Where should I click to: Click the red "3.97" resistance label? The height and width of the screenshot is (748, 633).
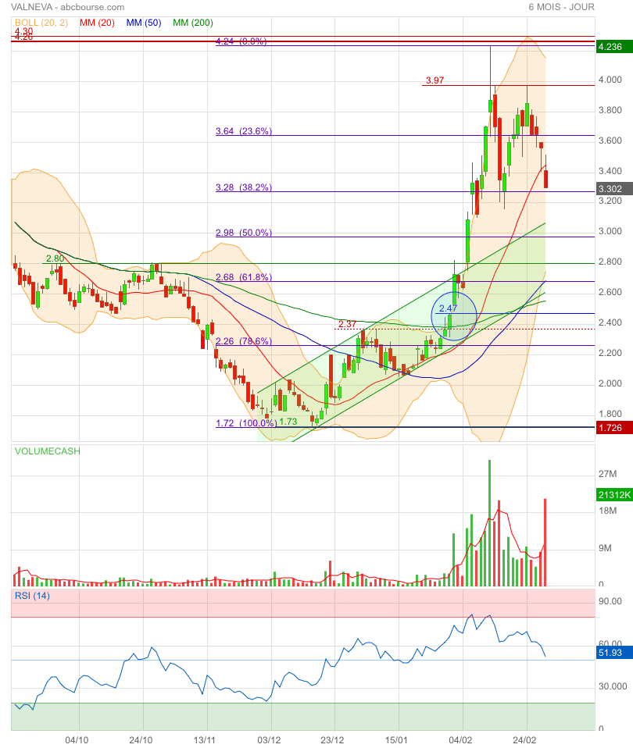click(x=435, y=80)
